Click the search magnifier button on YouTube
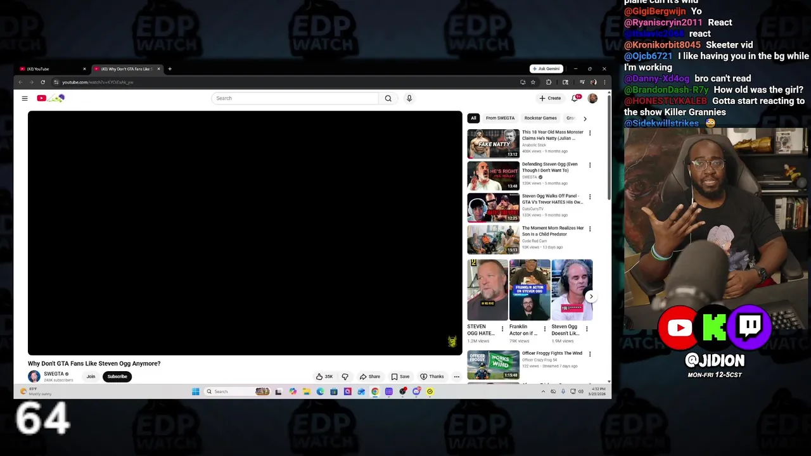Image resolution: width=811 pixels, height=456 pixels. (388, 98)
